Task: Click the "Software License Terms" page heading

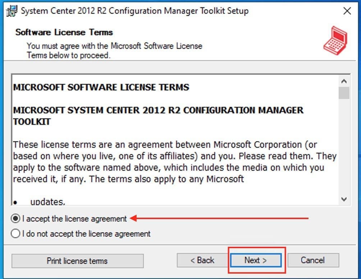Action: pos(64,32)
